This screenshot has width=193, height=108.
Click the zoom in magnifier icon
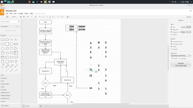21,17
